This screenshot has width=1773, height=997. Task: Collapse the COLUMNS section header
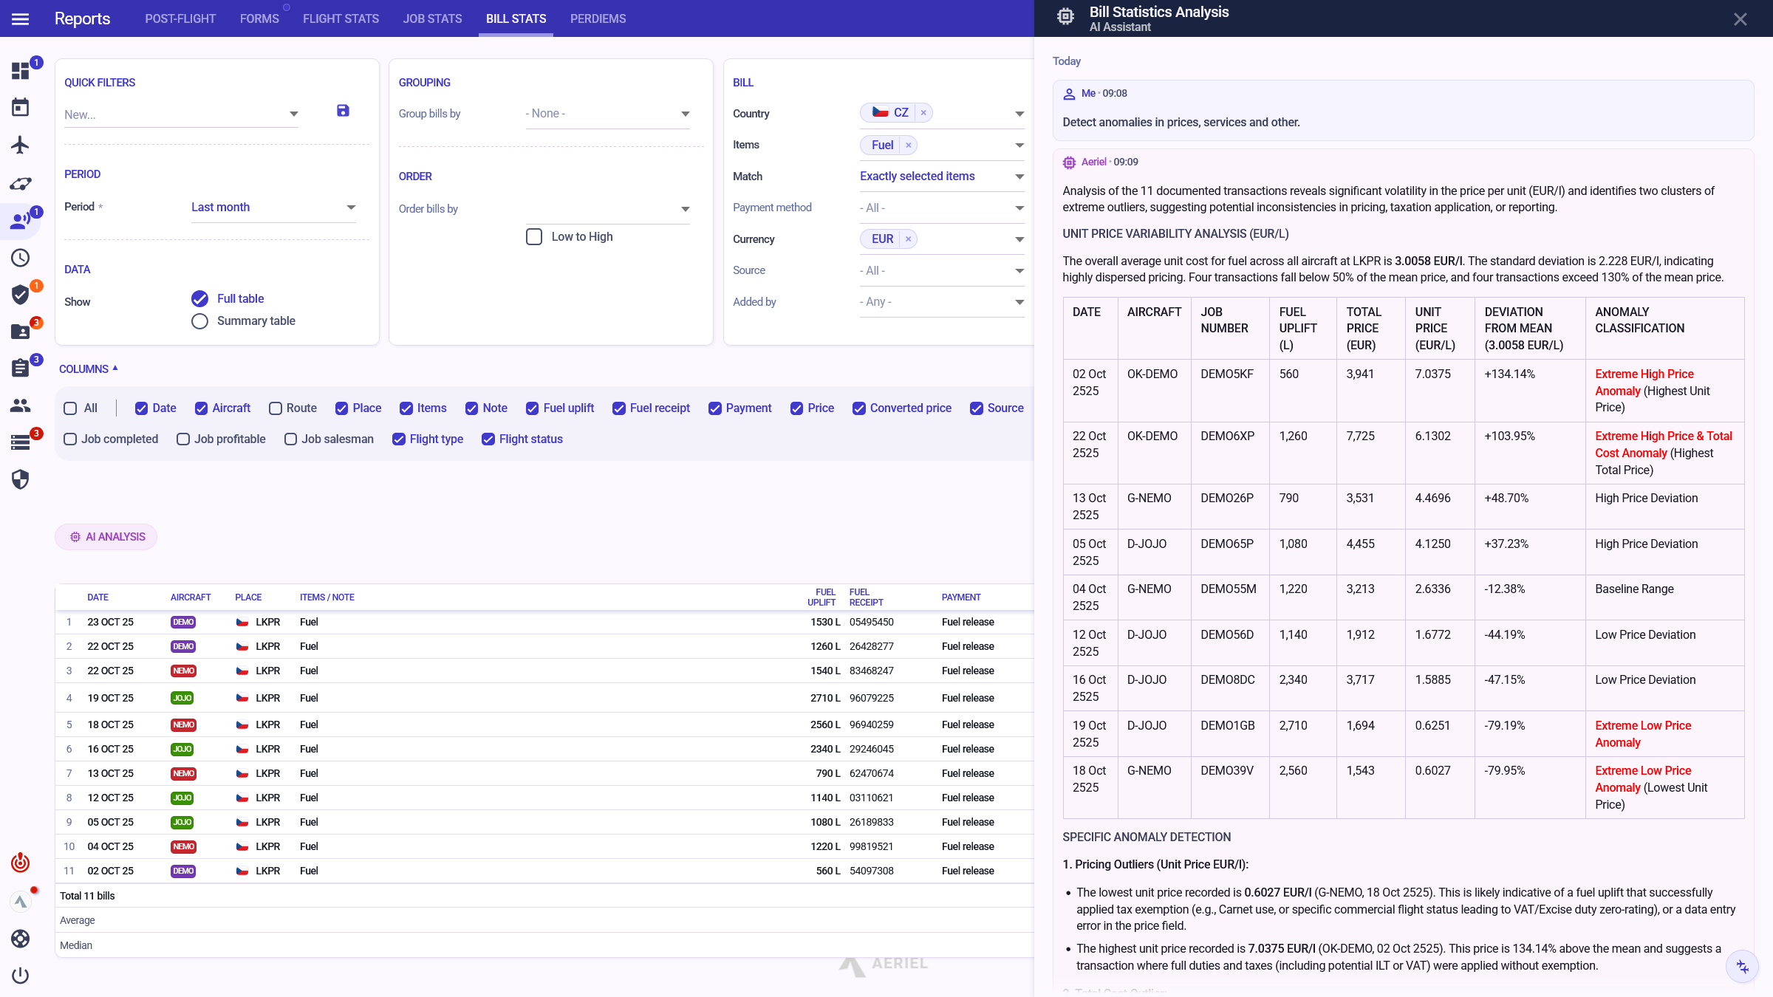tap(89, 369)
